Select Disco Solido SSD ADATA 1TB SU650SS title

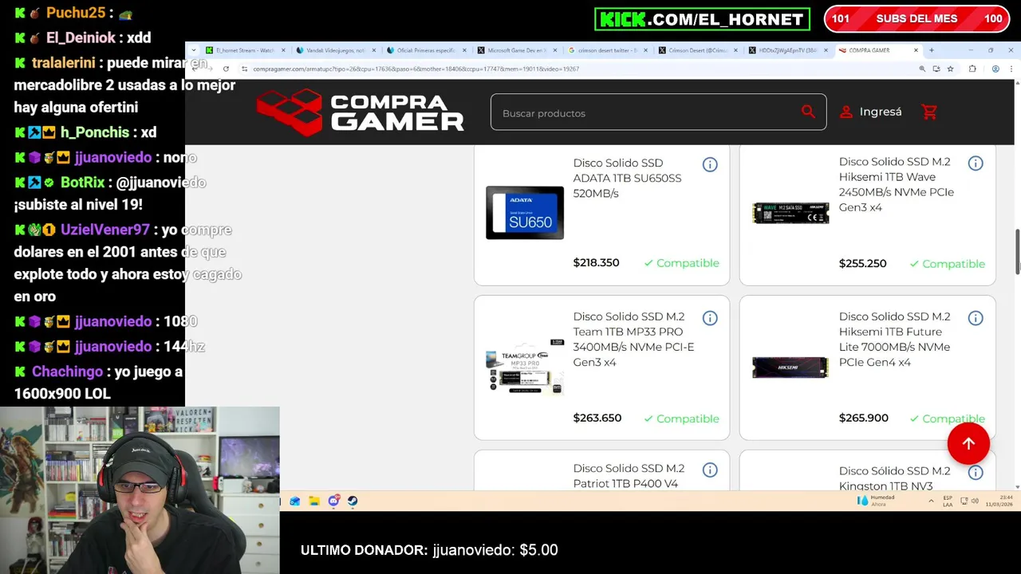click(x=627, y=178)
